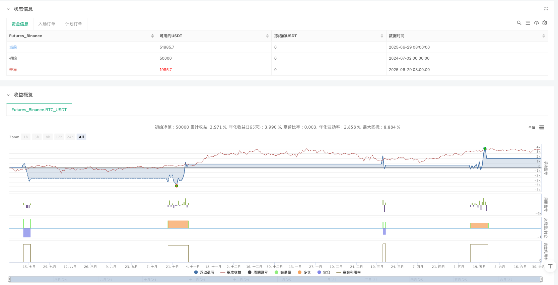The image size is (558, 285).
Task: Select the 1h zoom button
Action: [x=26, y=137]
